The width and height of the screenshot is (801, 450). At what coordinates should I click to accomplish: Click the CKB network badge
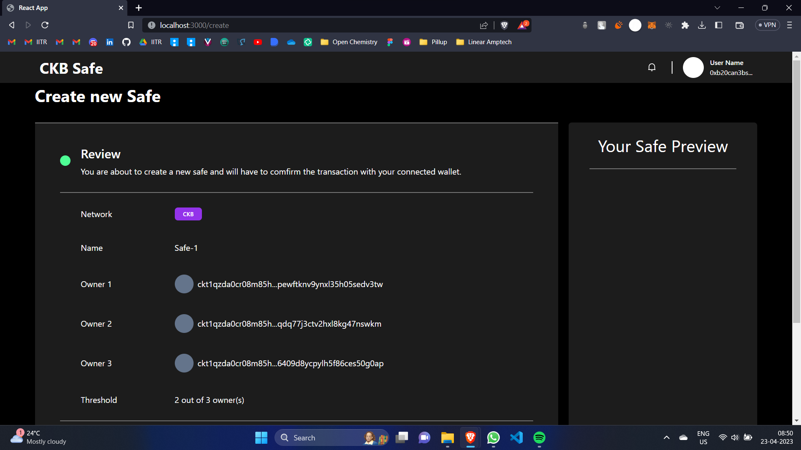188,214
